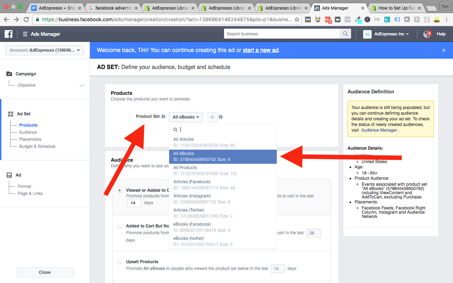Image resolution: width=453 pixels, height=283 pixels.
Task: Choose All Articles from the list
Action: click(x=223, y=142)
